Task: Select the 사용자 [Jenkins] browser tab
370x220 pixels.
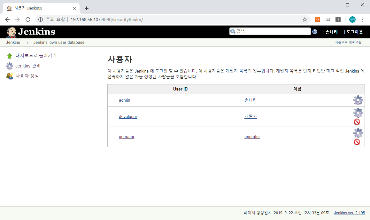Action: (x=41, y=8)
